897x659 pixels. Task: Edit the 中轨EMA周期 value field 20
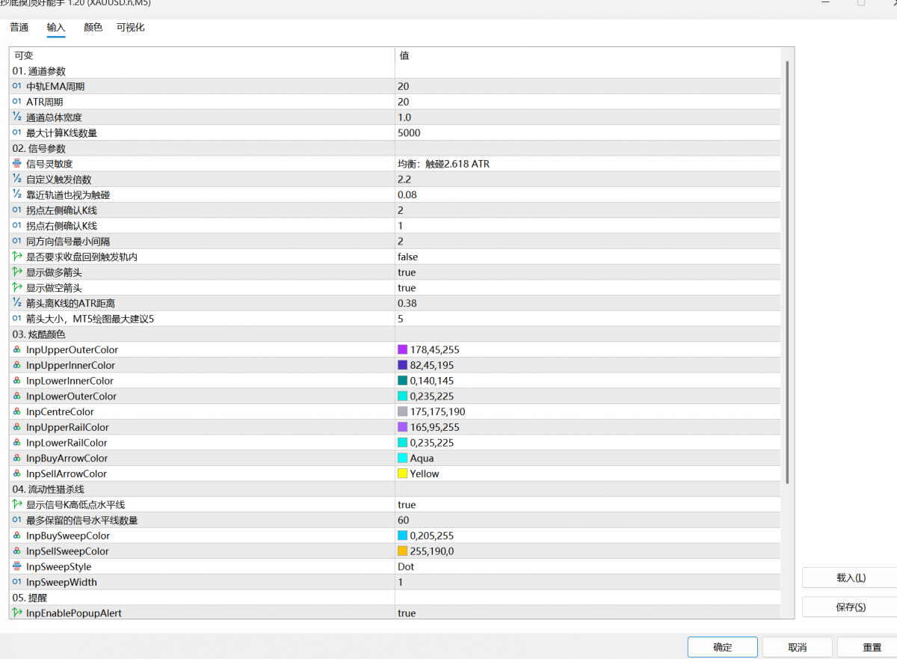(588, 86)
